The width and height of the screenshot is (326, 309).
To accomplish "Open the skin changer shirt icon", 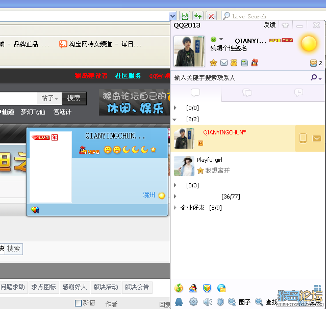I will click(x=285, y=25).
